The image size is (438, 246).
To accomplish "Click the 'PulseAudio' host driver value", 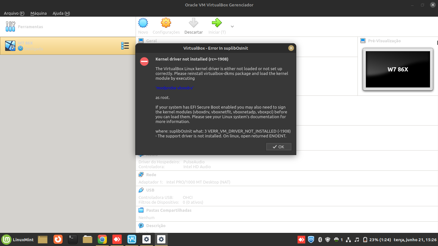I will coord(194,162).
